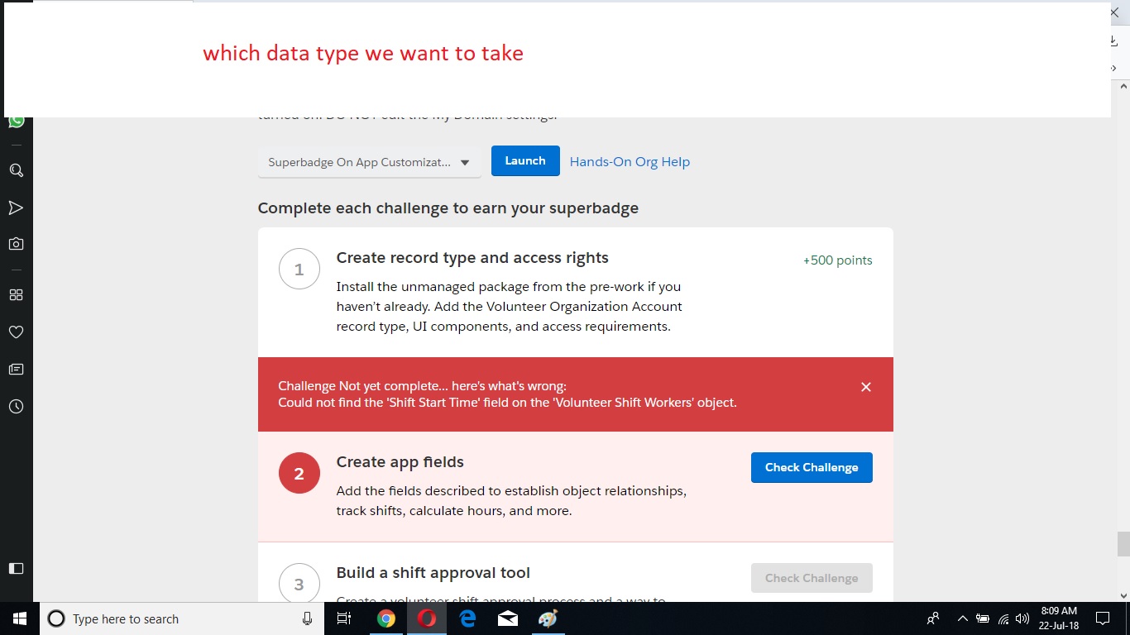Switch to the Paint app on taskbar
Screen dimensions: 1130x635
click(548, 618)
